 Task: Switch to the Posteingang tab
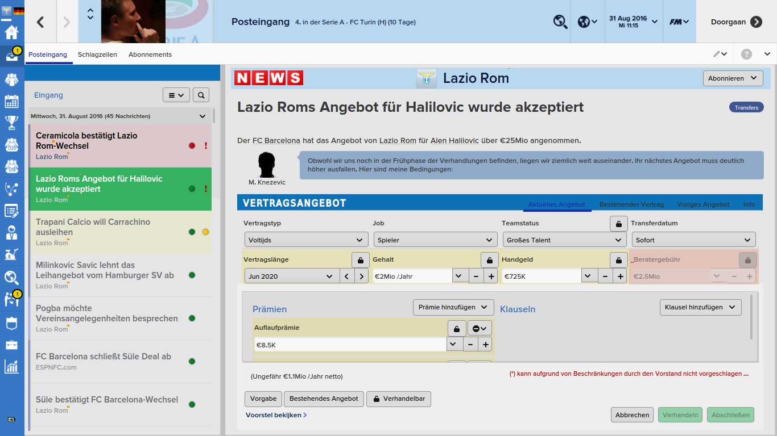coord(48,54)
